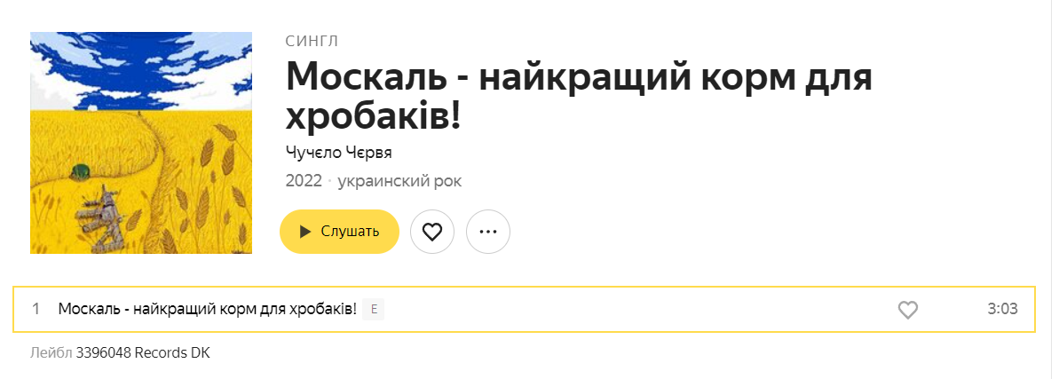Click the figure at bottom of cover
The width and height of the screenshot is (1059, 379).
pos(101,219)
